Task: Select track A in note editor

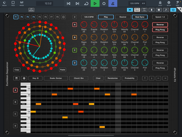Action: click(15, 90)
